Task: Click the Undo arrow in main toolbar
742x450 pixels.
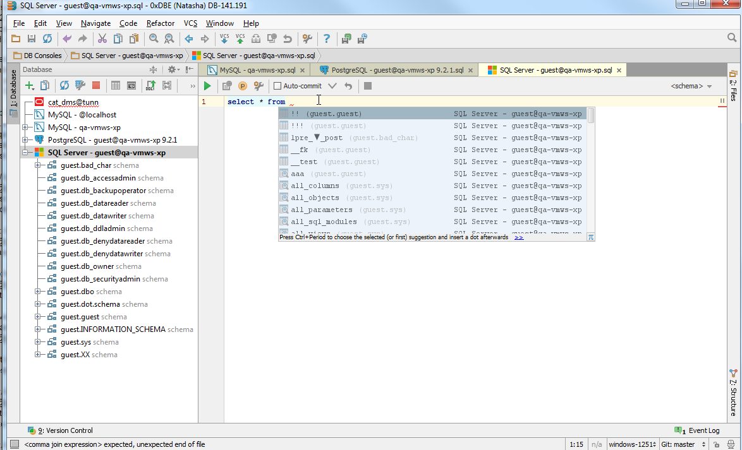Action: 67,38
